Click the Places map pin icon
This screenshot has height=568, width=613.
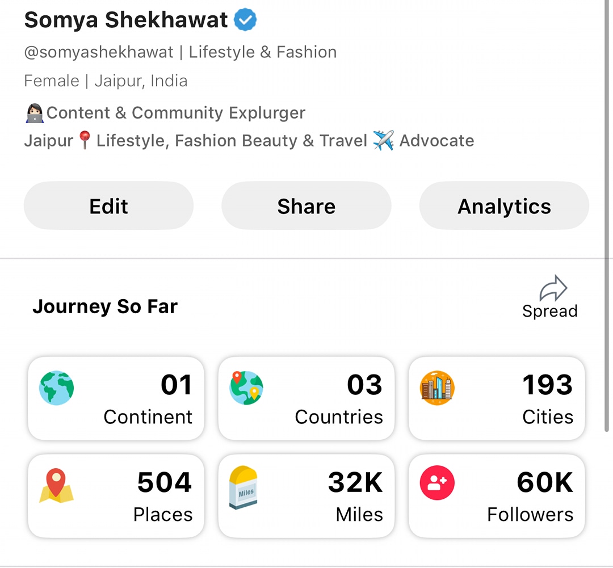(56, 485)
